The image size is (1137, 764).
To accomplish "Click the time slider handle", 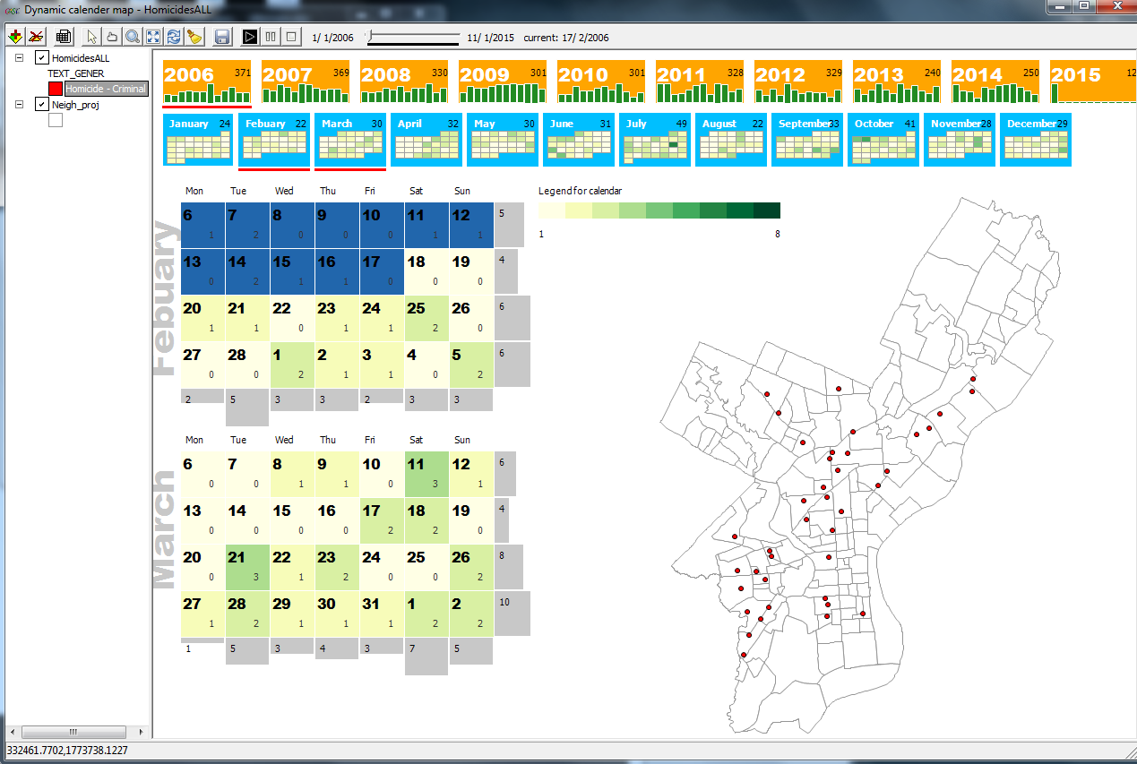I will point(371,36).
